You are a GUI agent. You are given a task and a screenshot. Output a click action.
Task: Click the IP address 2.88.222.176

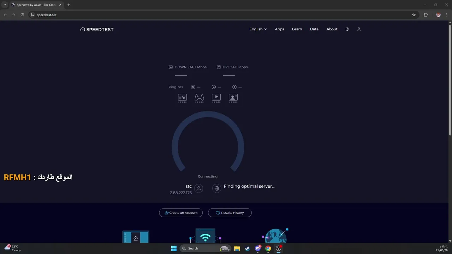click(181, 193)
